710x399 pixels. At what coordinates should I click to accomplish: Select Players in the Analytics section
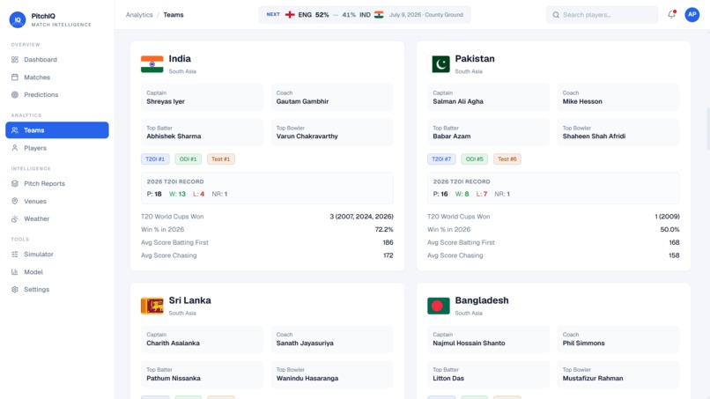tap(57, 148)
